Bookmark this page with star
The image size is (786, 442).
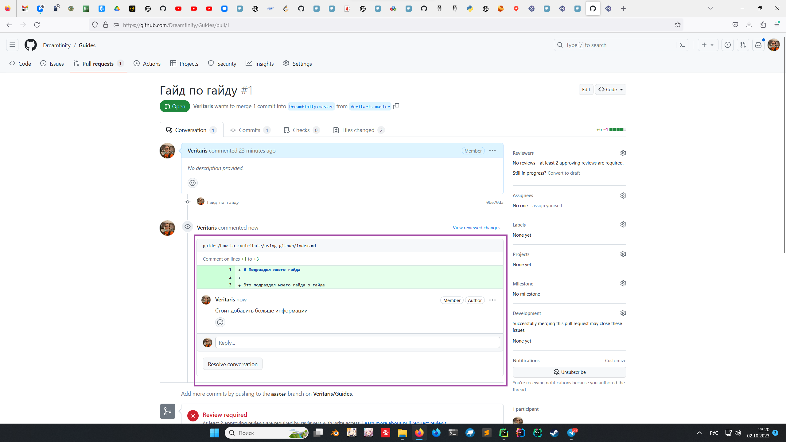click(x=678, y=25)
